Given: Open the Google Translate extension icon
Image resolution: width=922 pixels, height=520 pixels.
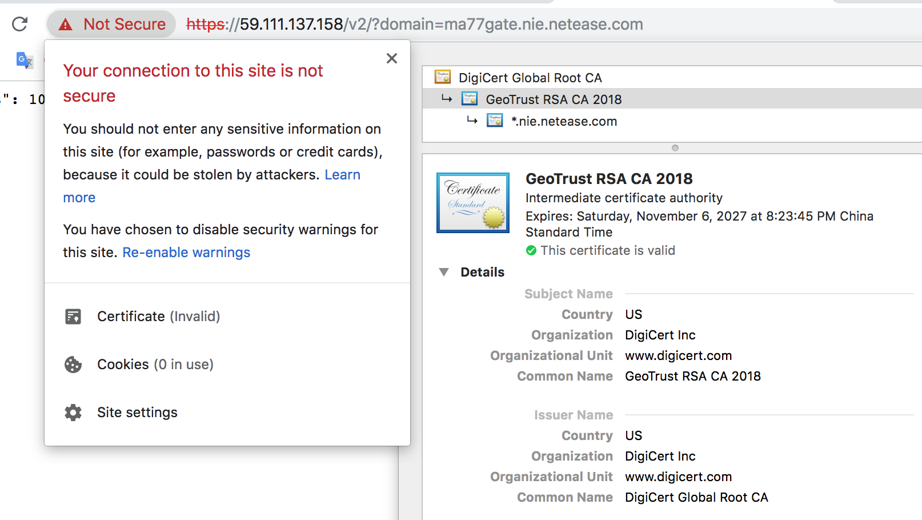Looking at the screenshot, I should click(x=25, y=60).
